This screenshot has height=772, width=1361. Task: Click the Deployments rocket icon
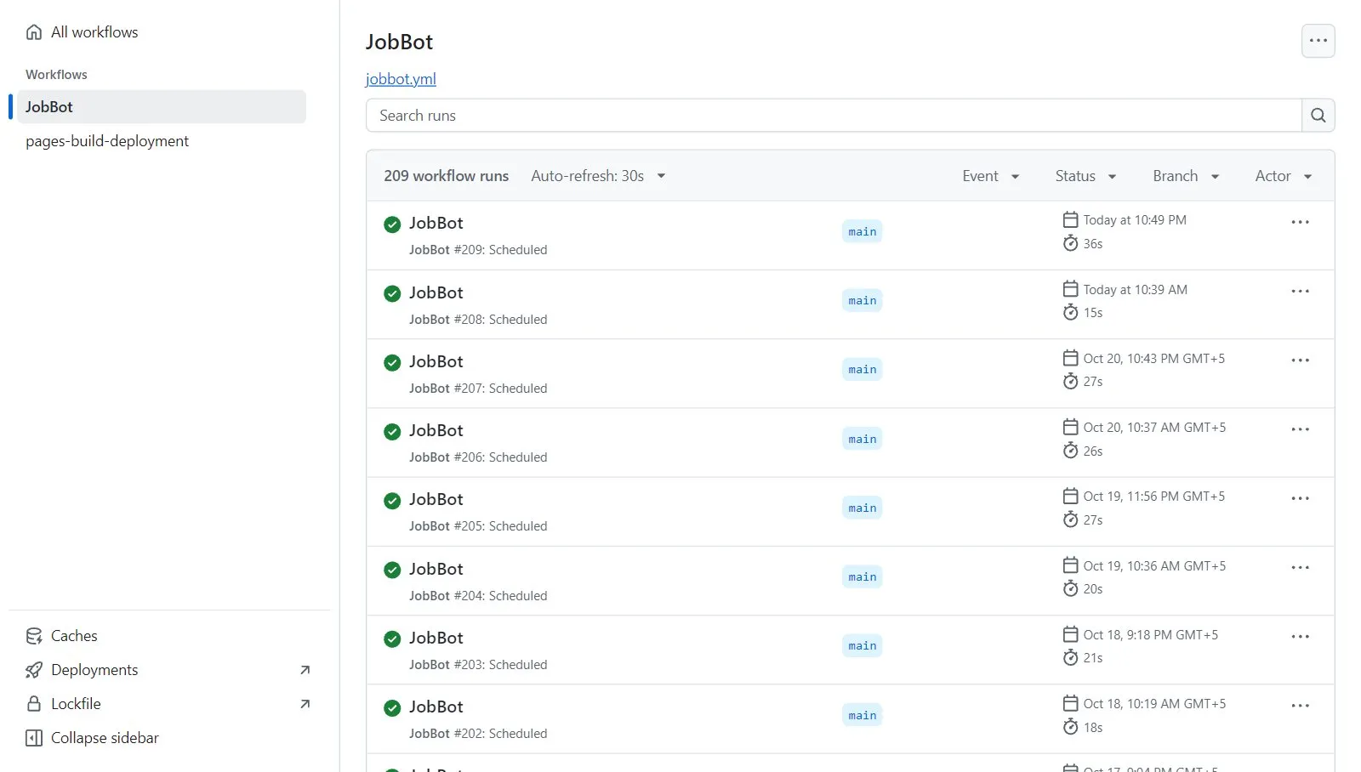click(34, 670)
